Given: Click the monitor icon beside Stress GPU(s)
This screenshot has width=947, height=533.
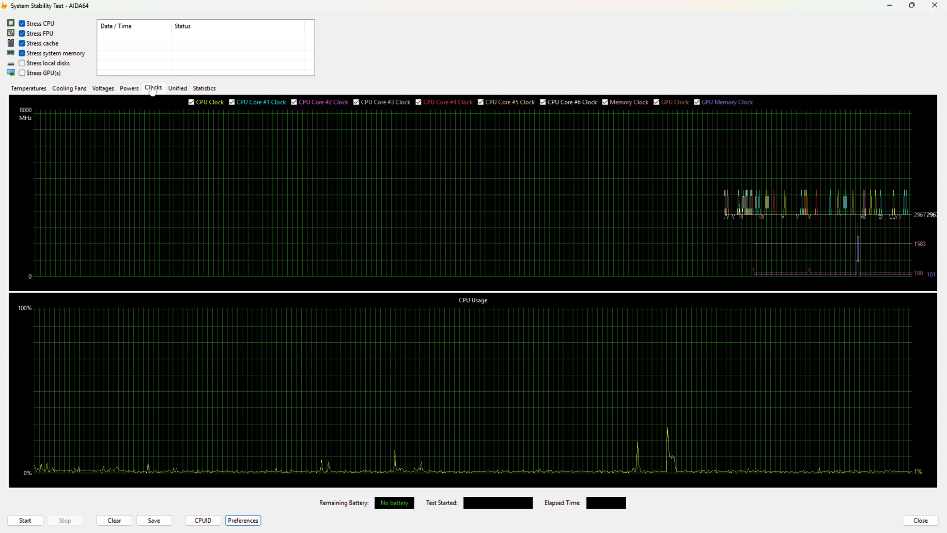Looking at the screenshot, I should pos(11,73).
